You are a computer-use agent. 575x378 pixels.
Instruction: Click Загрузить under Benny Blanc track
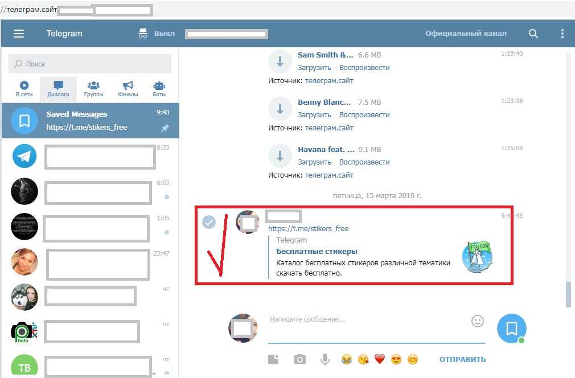coord(314,115)
